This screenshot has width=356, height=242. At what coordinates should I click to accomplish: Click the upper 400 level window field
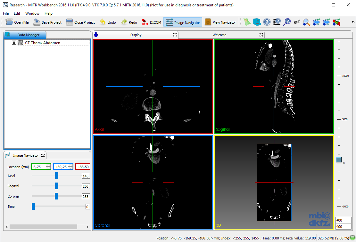coord(343,220)
